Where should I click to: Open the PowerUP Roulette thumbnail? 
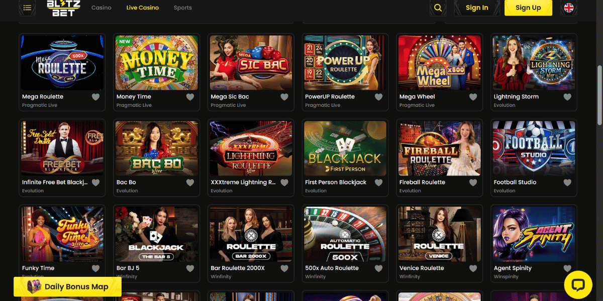pyautogui.click(x=345, y=63)
